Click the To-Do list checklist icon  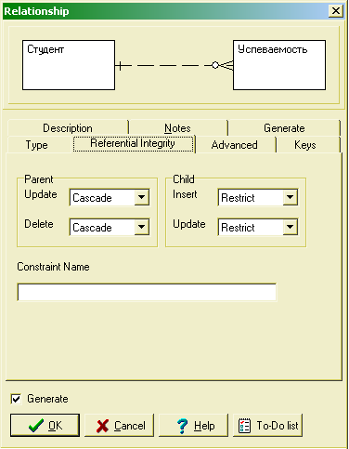tap(244, 426)
